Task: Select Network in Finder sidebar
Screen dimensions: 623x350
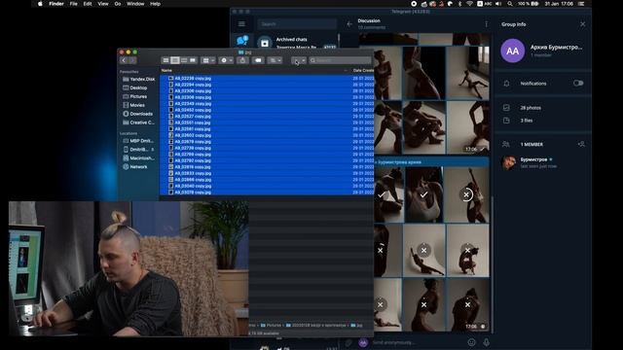Action: pyautogui.click(x=135, y=167)
